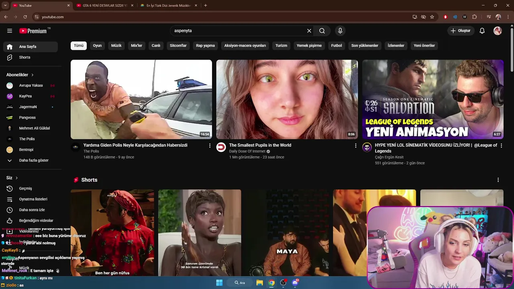514x289 pixels.
Task: Bookmark this page with the star
Action: 432,17
